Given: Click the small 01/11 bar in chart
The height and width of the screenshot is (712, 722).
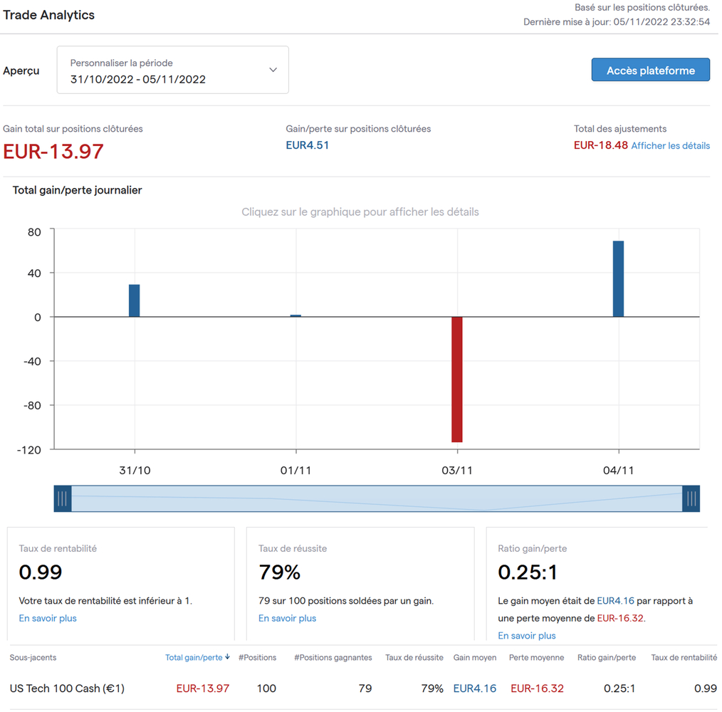Looking at the screenshot, I should (x=295, y=316).
